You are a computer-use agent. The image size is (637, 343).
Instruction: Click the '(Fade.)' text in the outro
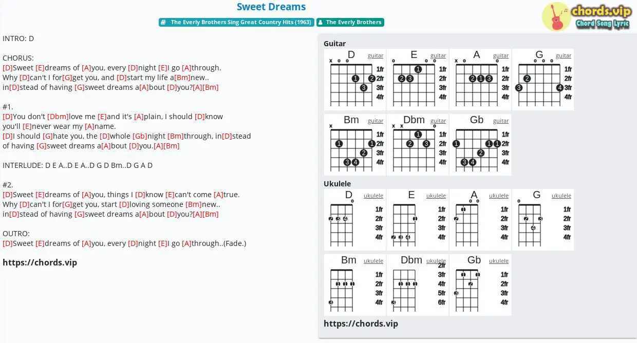tap(235, 243)
